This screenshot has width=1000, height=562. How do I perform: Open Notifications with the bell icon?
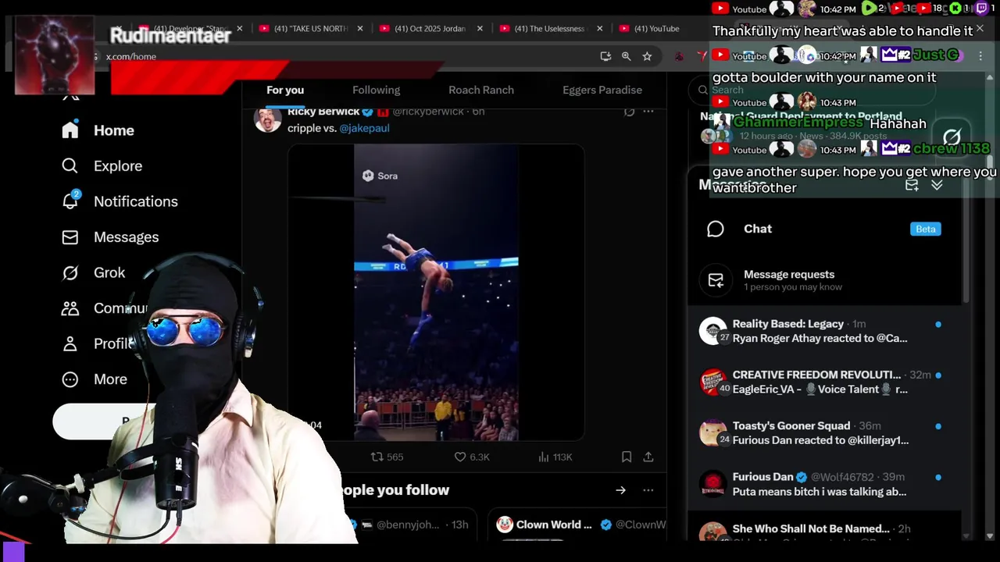click(120, 201)
